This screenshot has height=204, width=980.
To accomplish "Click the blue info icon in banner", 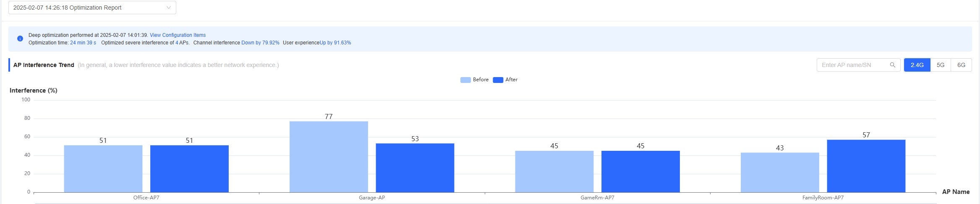I will click(x=20, y=39).
